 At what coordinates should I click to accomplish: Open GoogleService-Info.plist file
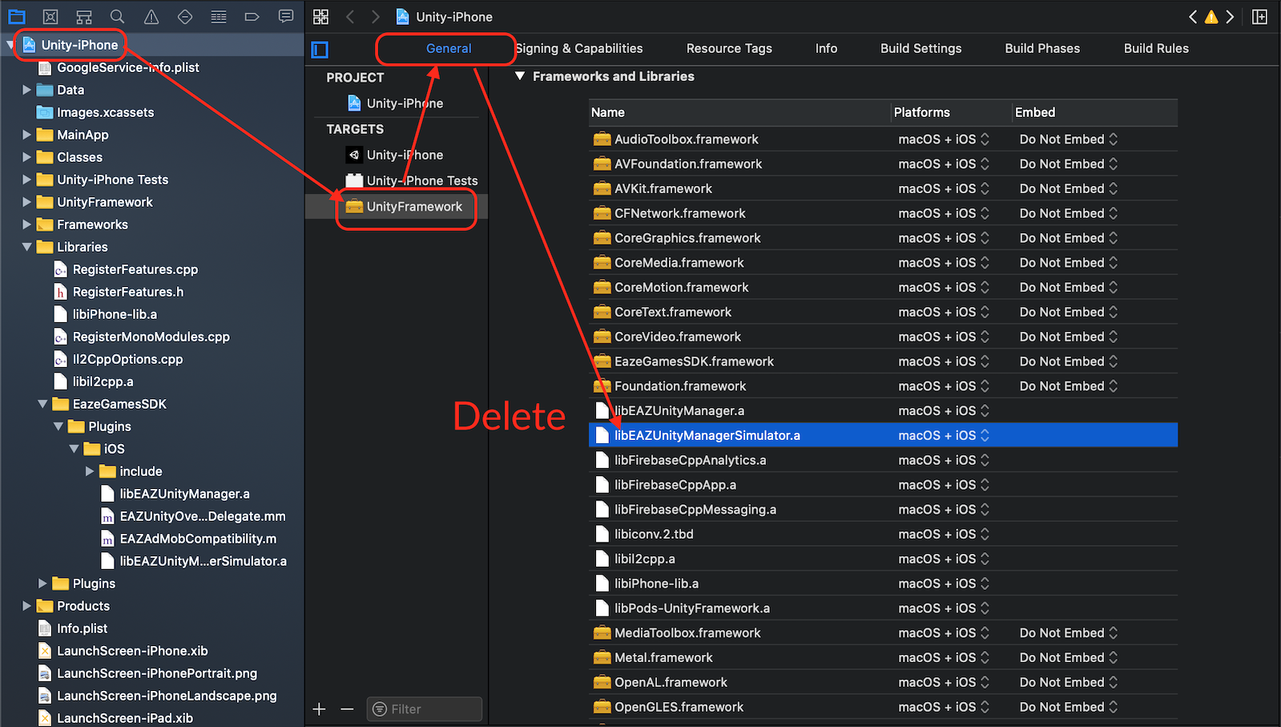[118, 67]
